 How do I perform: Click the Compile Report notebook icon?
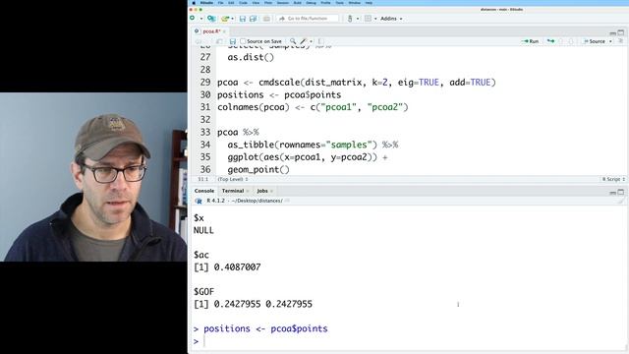320,41
